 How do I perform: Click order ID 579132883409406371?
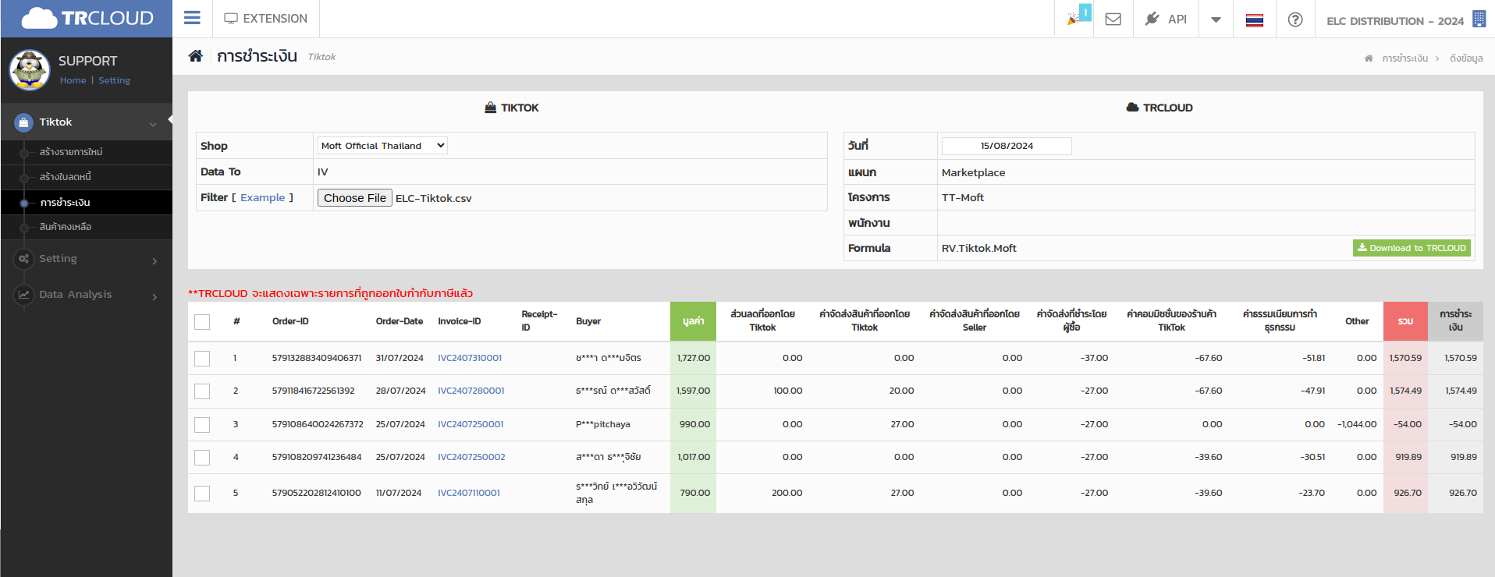point(317,359)
